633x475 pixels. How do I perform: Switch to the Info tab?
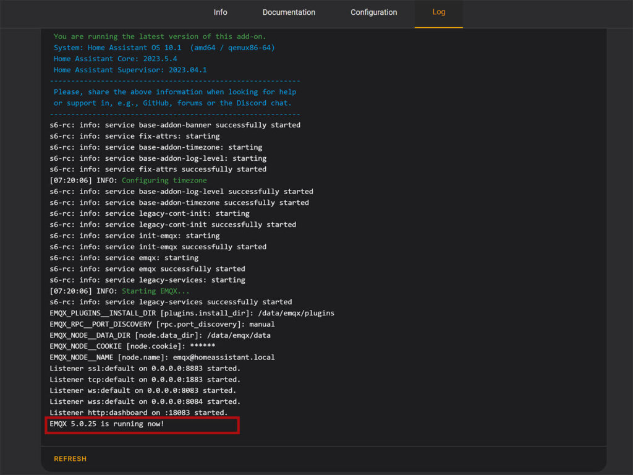tap(220, 12)
